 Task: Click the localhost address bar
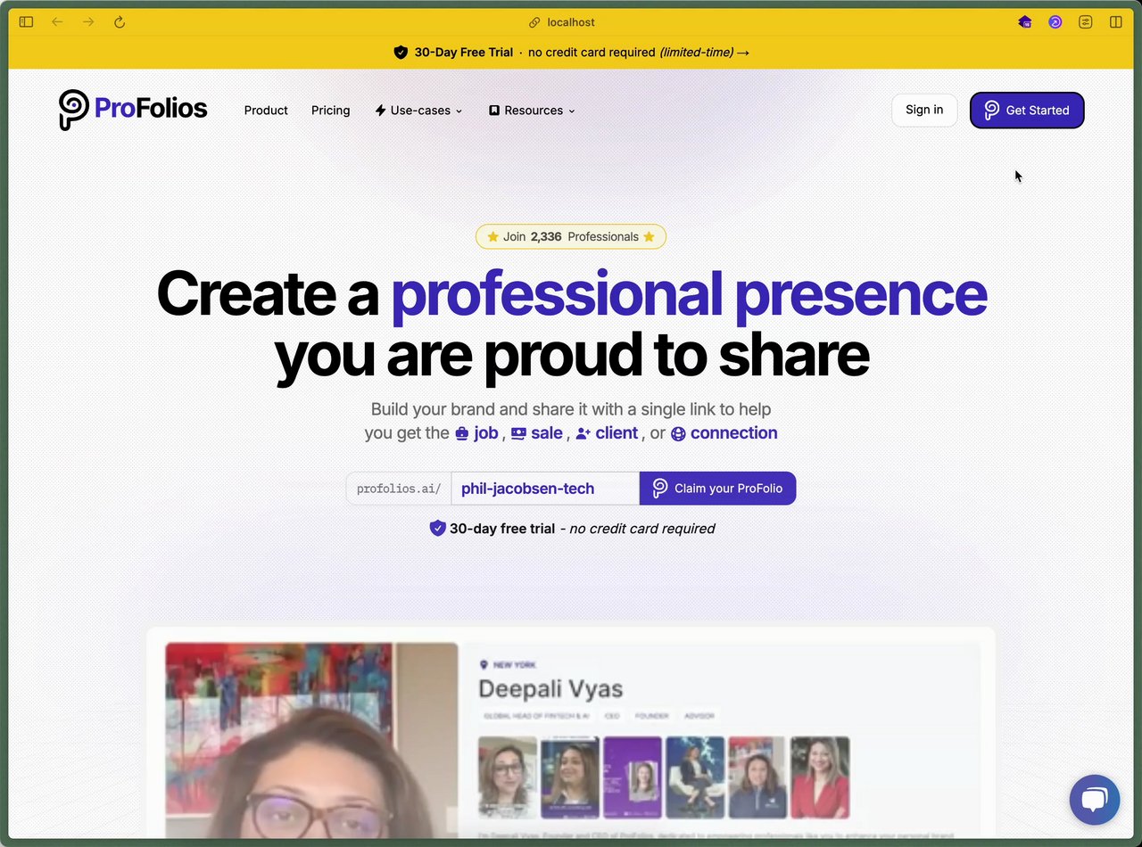point(571,22)
